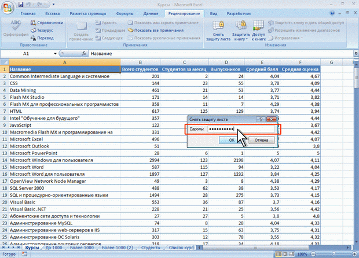This screenshot has width=359, height=258.
Task: Expand the formula bar
Action: point(356,53)
